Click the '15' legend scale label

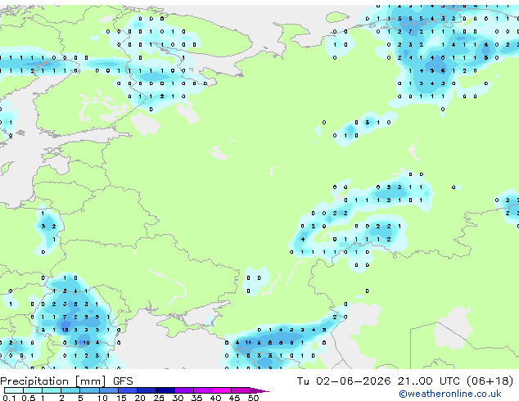coord(121,398)
